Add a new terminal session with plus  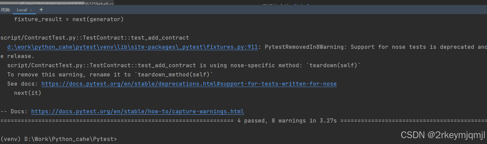pyautogui.click(x=41, y=10)
